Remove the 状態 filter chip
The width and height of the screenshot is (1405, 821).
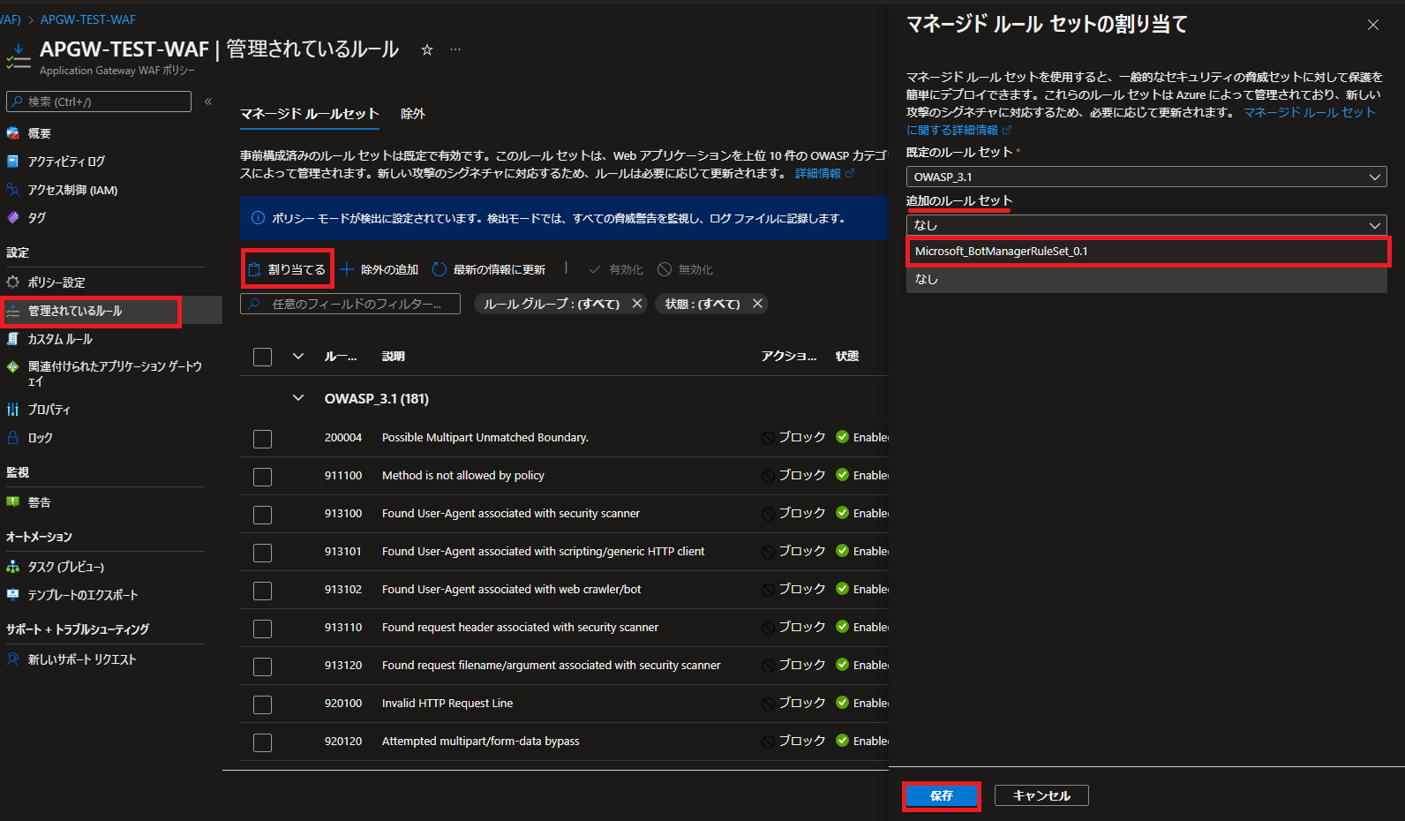[757, 304]
